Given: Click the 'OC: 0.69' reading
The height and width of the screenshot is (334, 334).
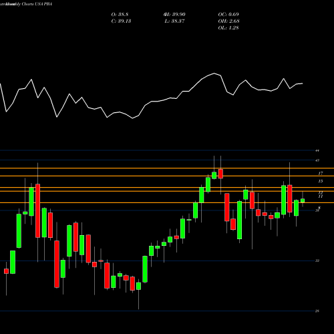Looking at the screenshot, I should (x=228, y=15).
